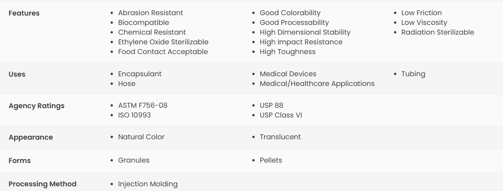Click Ethylene Oxide Sterilizable item

pos(163,42)
